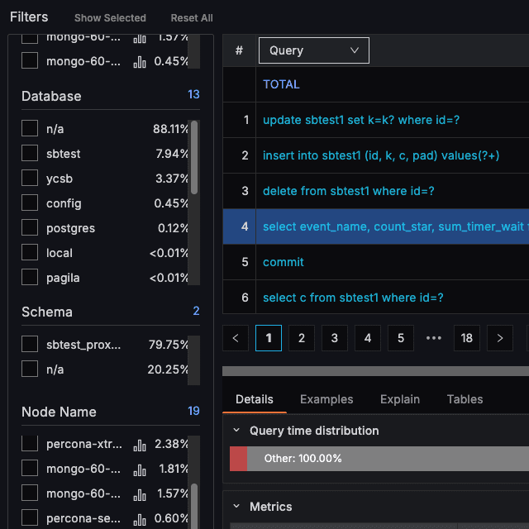Collapse the Query time distribution section

(x=237, y=431)
